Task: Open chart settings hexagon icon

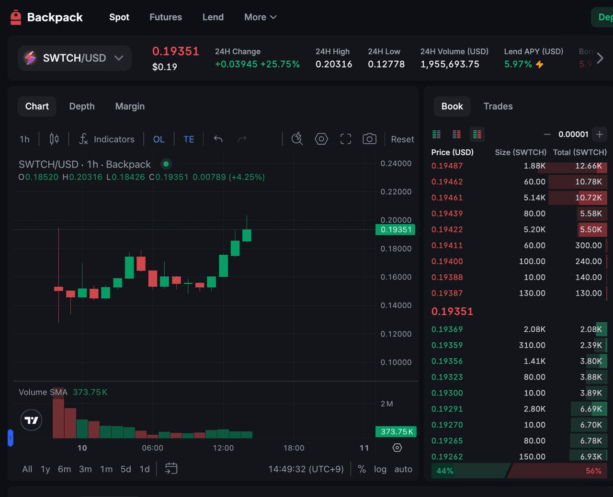Action: 321,139
